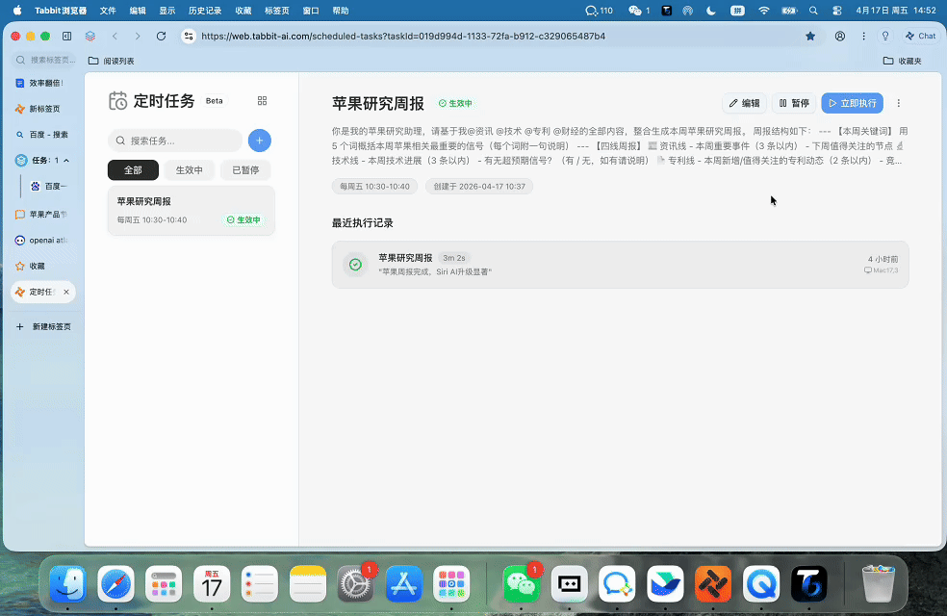Click the 暂停 button

pos(794,103)
